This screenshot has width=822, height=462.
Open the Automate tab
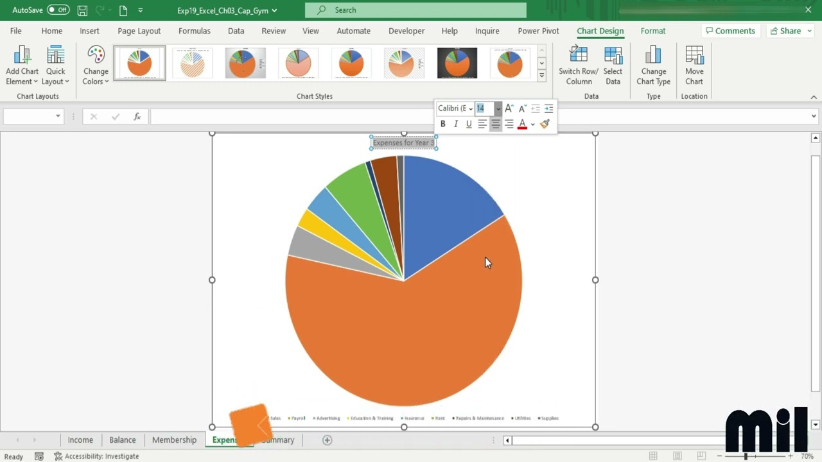pos(353,31)
